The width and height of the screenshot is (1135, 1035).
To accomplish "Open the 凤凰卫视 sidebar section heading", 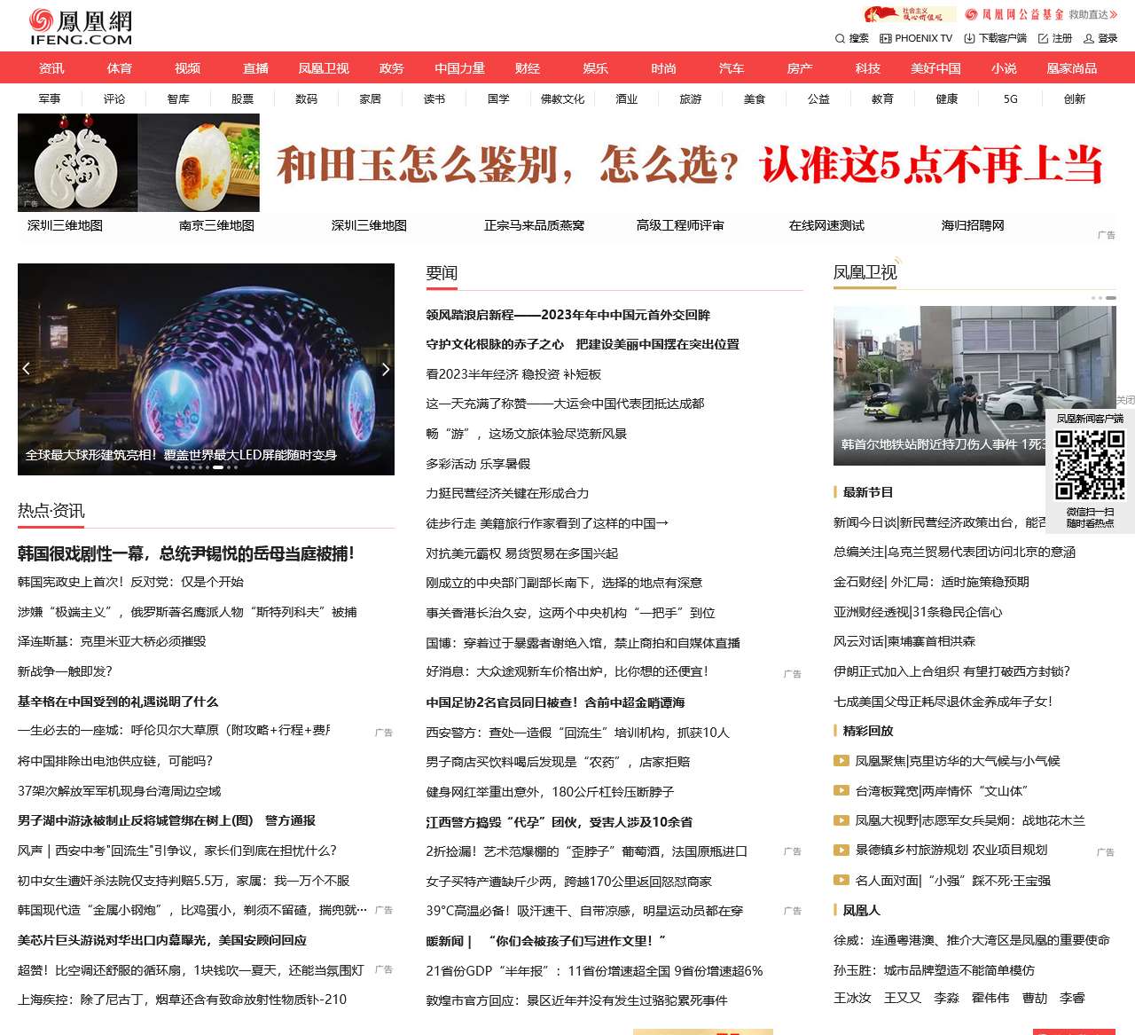I will [865, 273].
